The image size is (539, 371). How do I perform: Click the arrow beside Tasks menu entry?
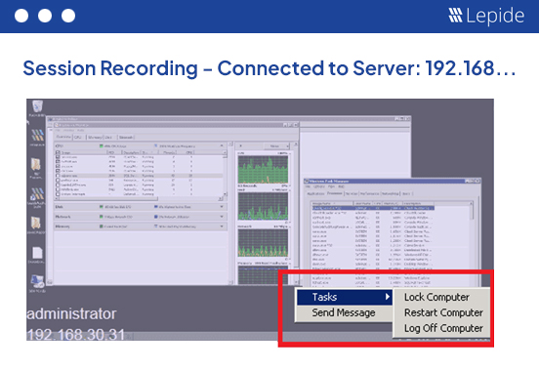[388, 297]
